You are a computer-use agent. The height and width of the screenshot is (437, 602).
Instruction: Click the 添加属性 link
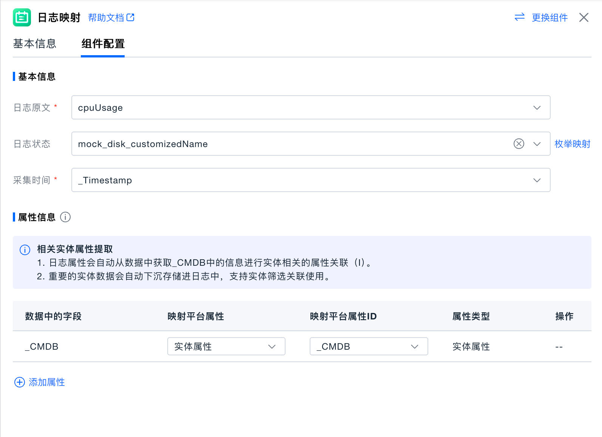(47, 382)
